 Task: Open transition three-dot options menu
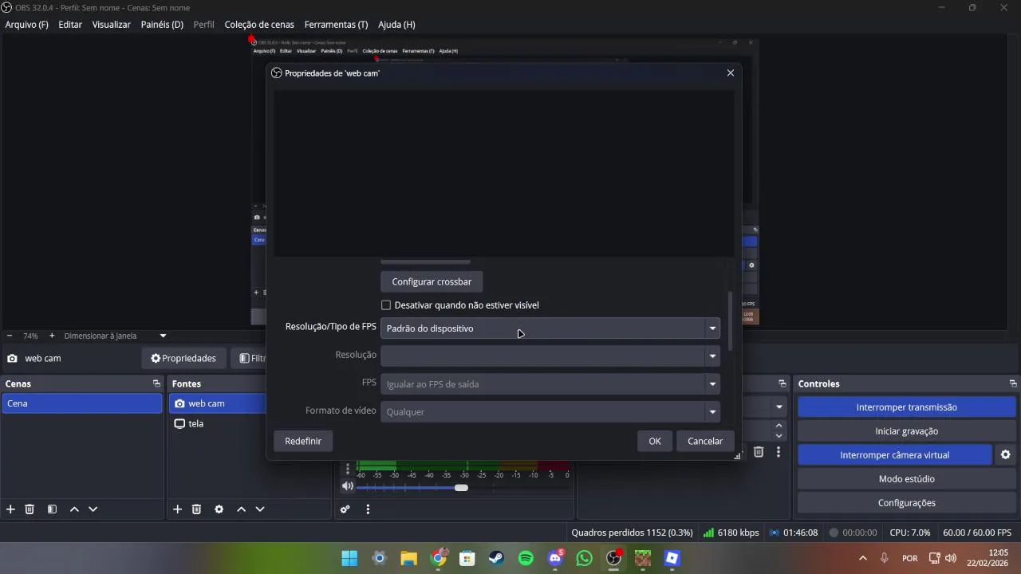(x=778, y=452)
